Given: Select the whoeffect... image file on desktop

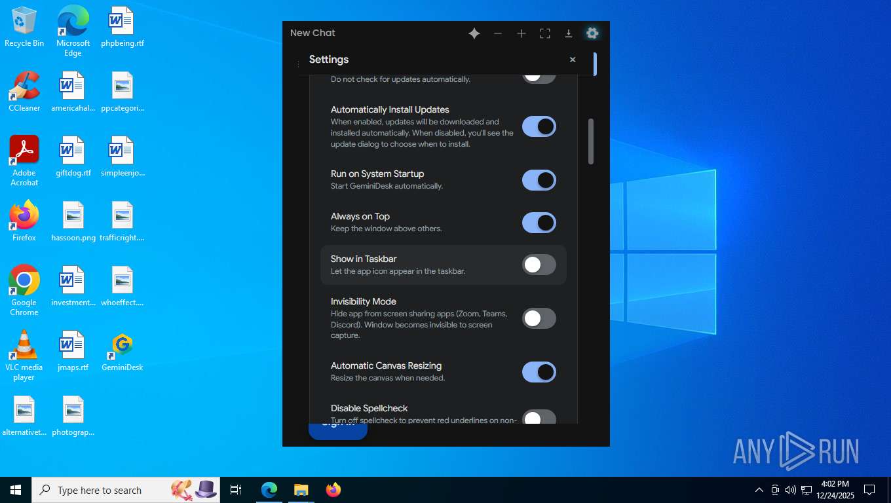Looking at the screenshot, I should coord(123,286).
